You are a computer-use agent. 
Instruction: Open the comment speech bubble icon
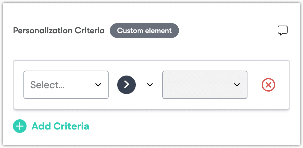(x=282, y=31)
